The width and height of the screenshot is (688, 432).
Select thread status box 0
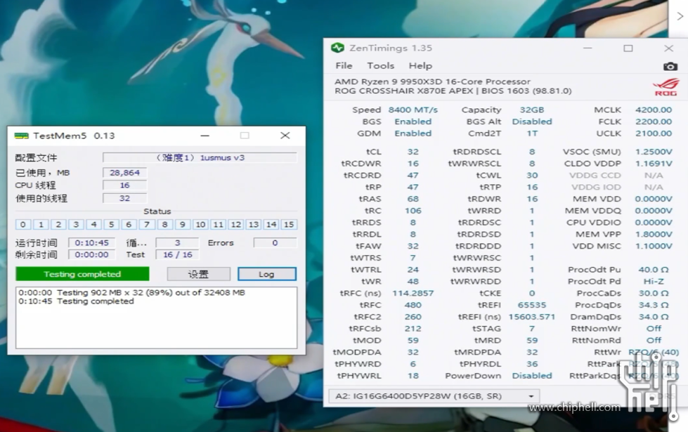click(x=22, y=225)
